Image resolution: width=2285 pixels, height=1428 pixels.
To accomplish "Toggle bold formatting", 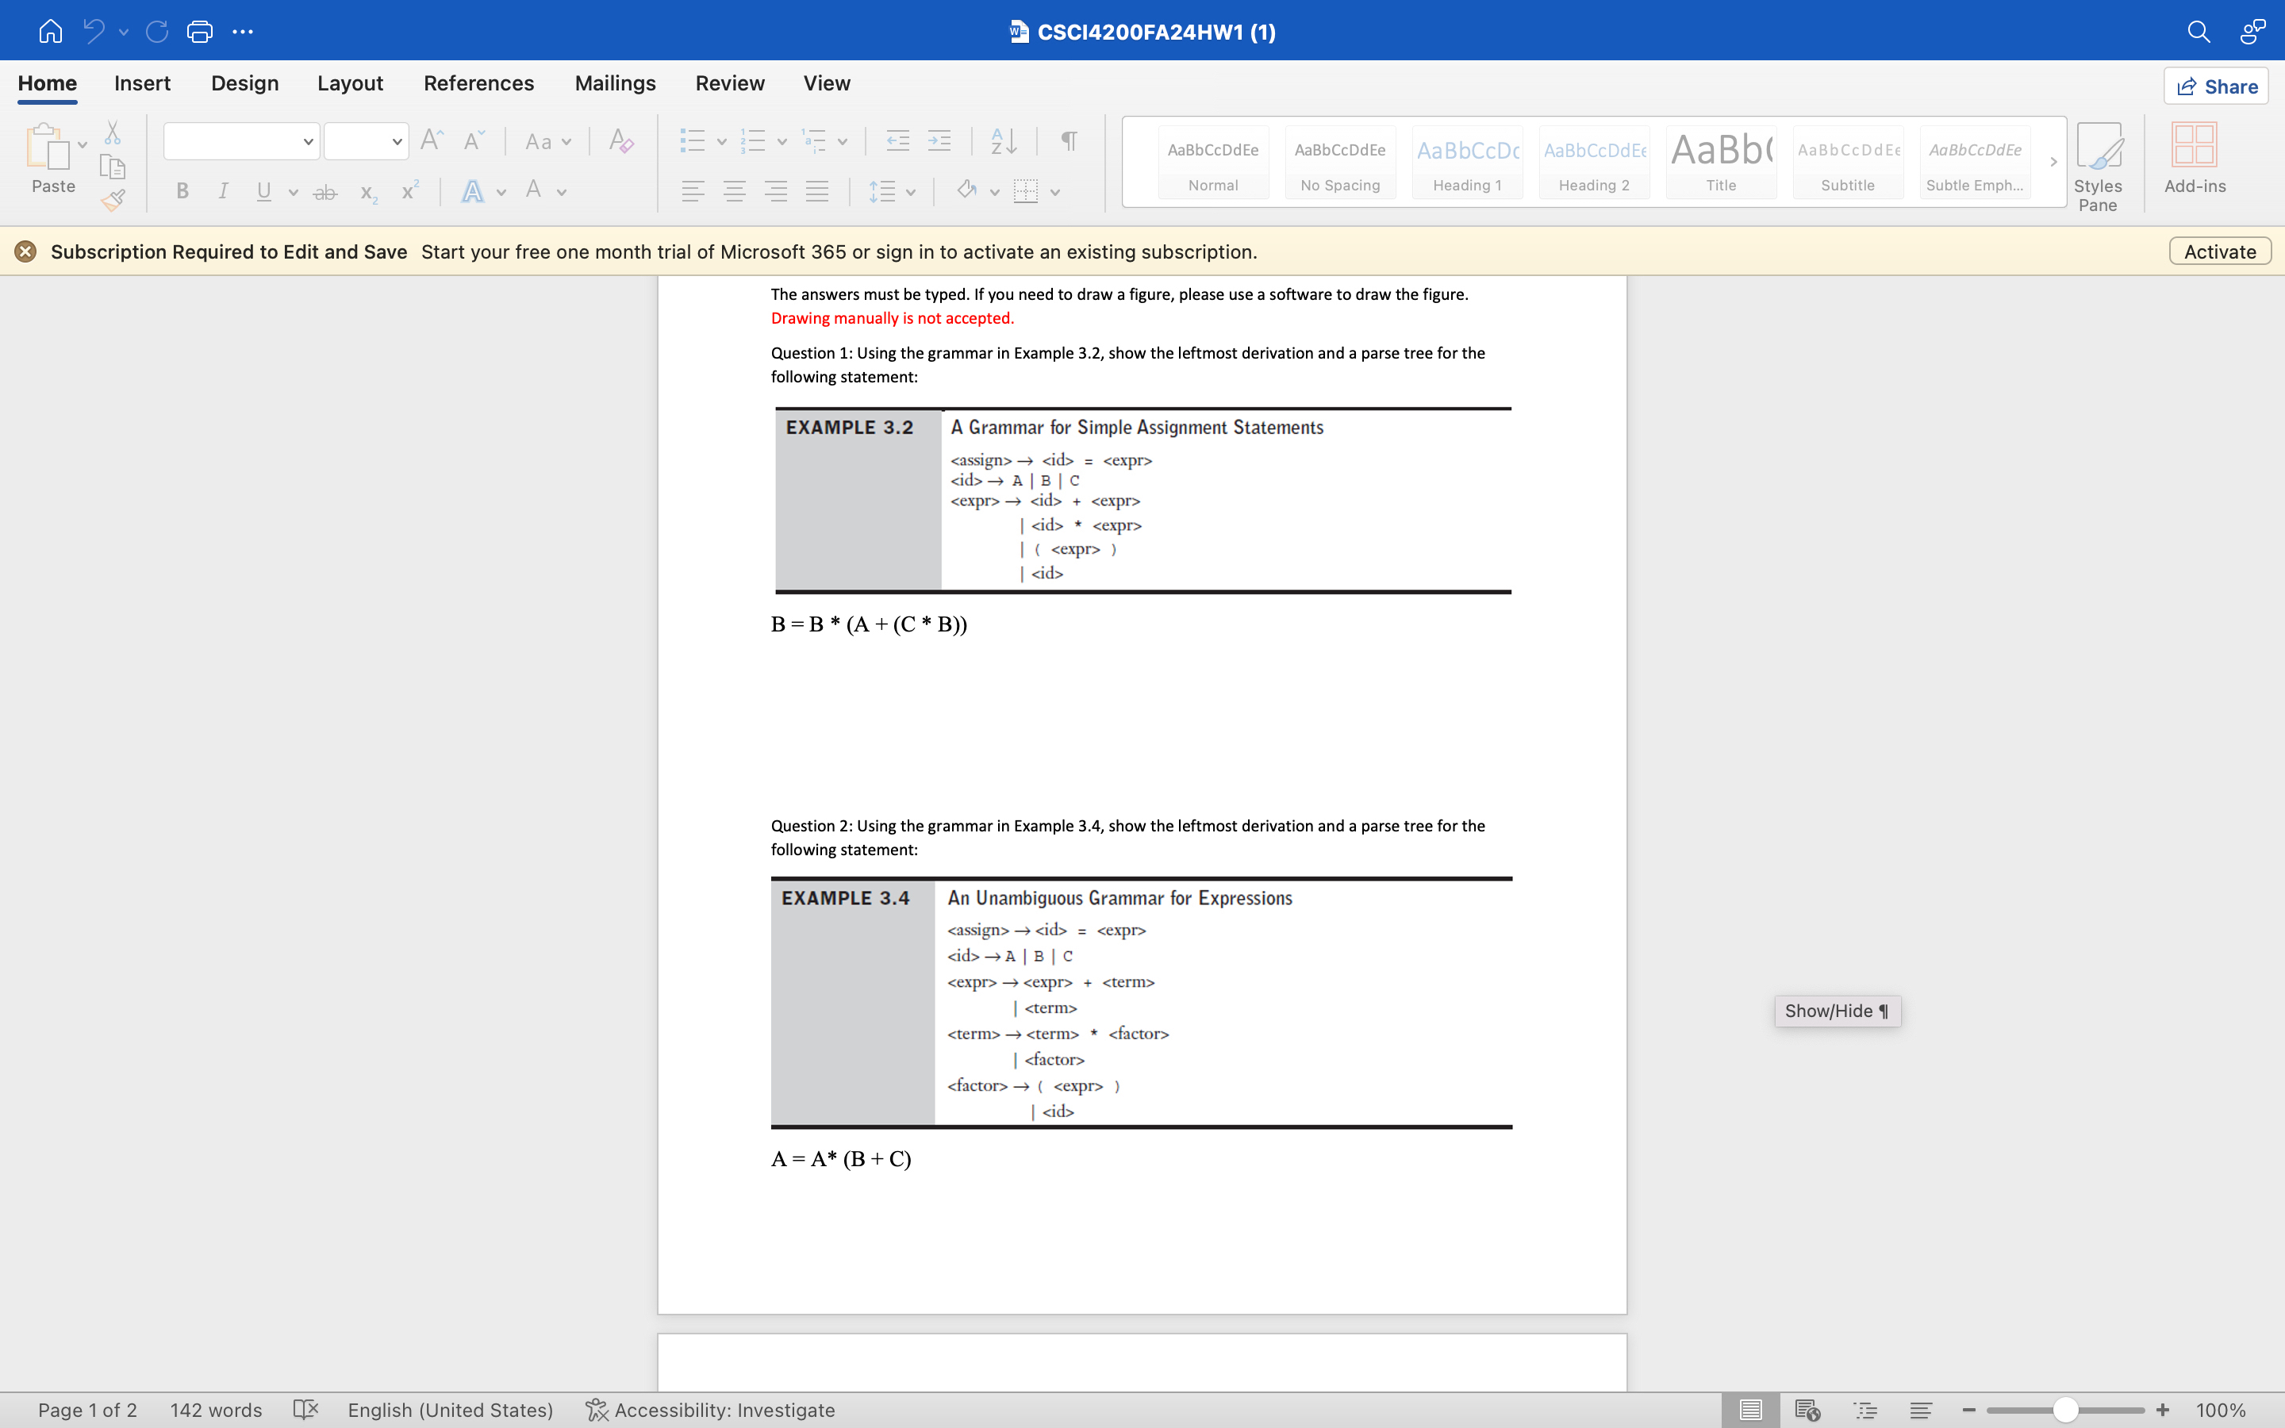I will pyautogui.click(x=181, y=190).
